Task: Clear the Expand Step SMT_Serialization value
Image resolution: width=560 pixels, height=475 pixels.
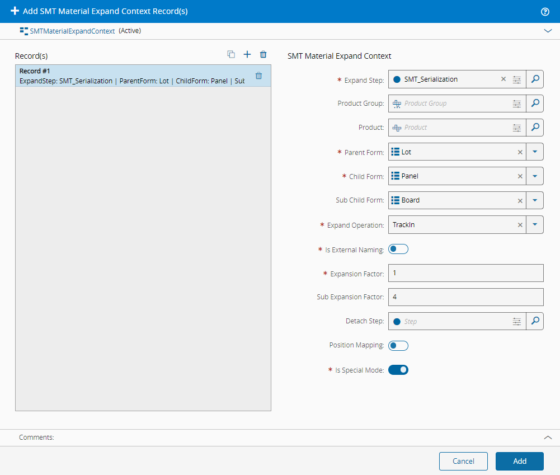Action: 503,79
